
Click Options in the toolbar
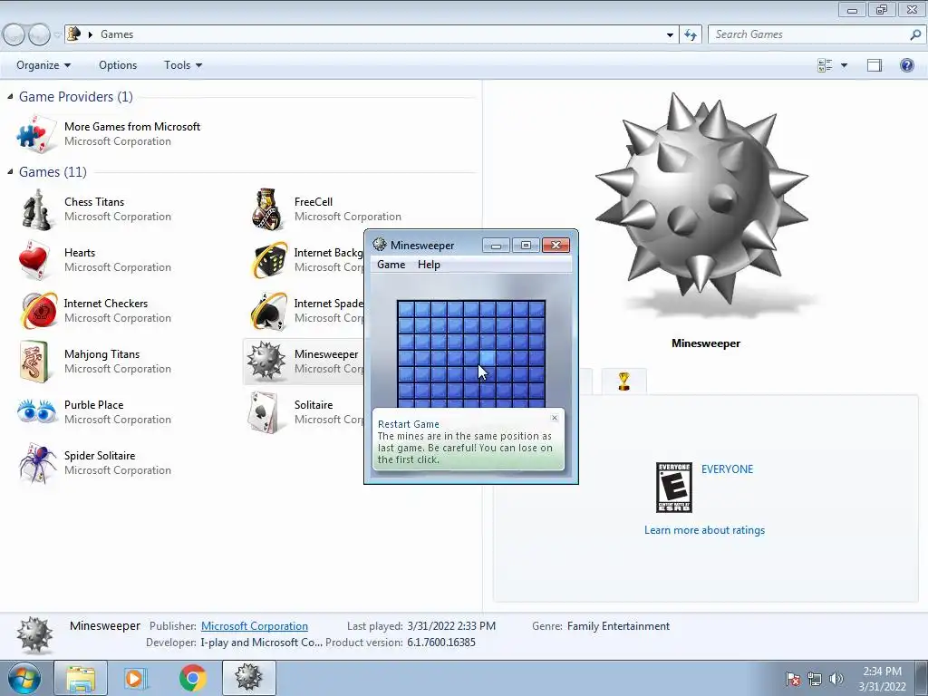pos(118,65)
